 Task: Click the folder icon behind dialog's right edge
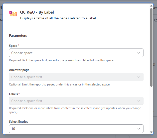pos(155,20)
